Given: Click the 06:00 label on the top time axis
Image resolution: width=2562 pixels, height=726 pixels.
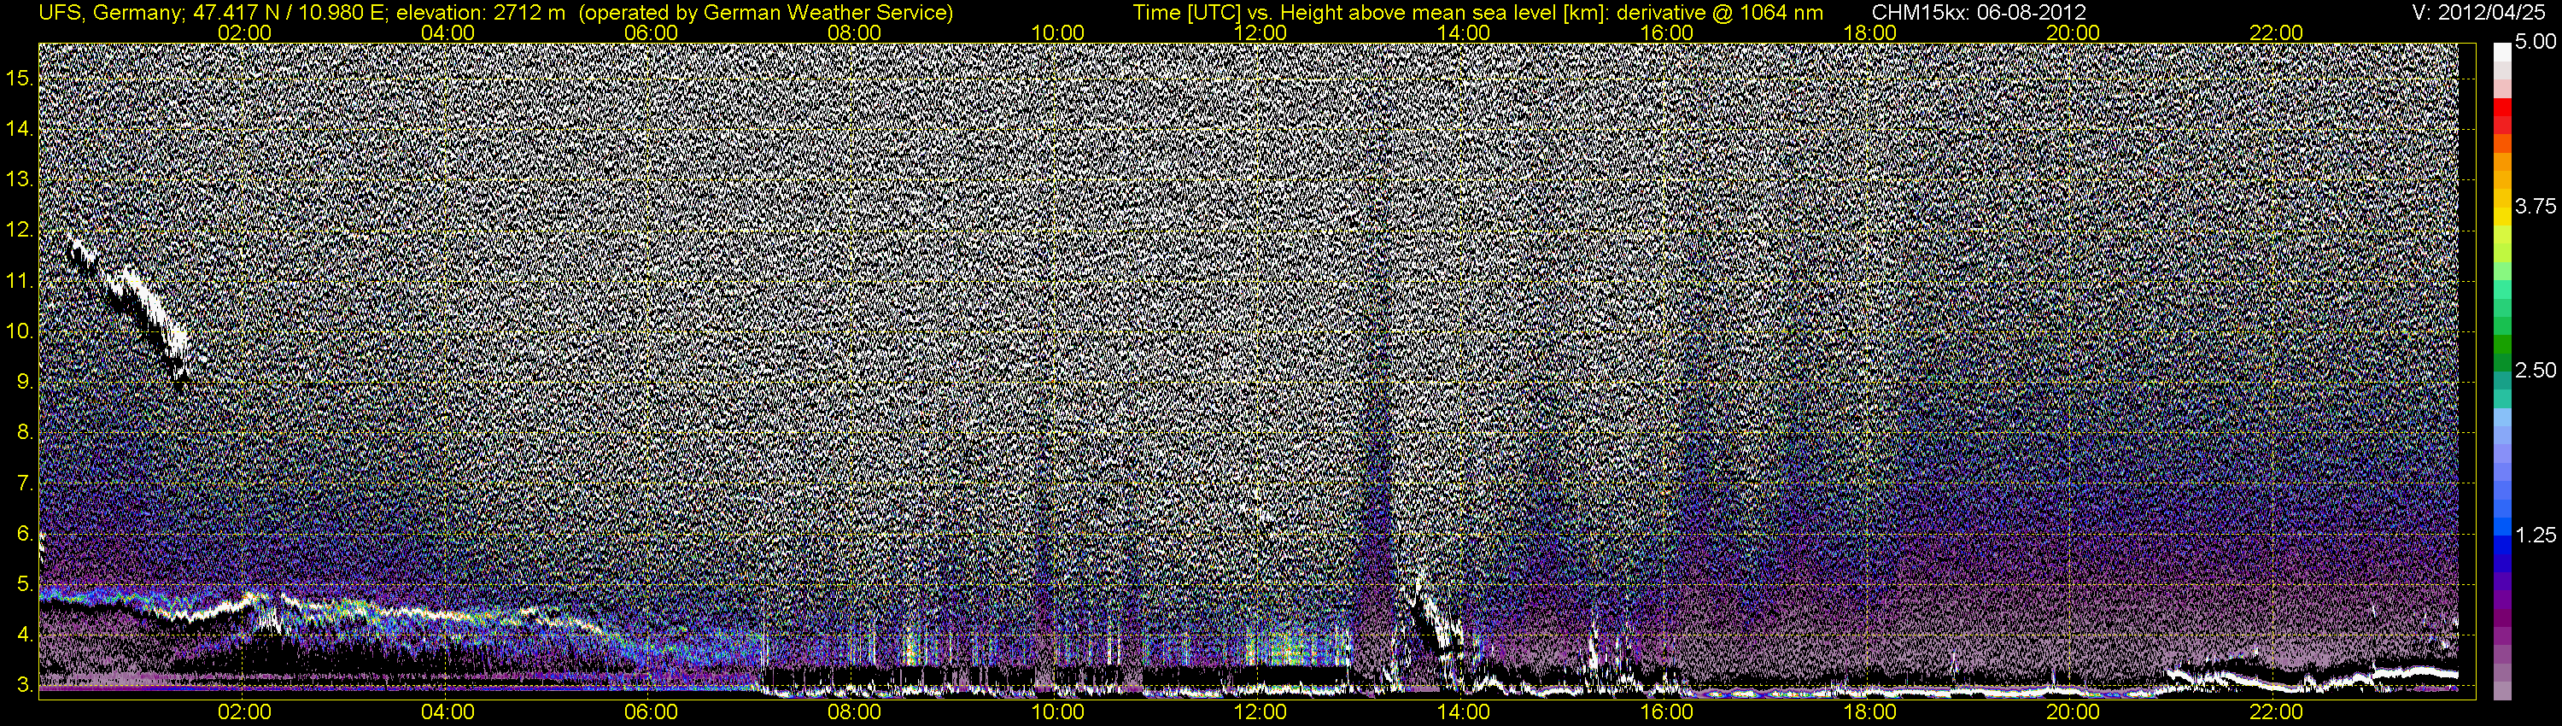Looking at the screenshot, I should 651,32.
